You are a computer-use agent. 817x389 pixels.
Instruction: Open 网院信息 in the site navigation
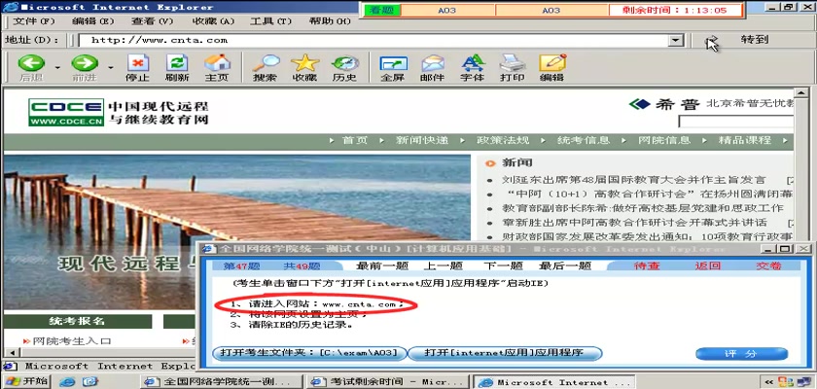coord(664,140)
